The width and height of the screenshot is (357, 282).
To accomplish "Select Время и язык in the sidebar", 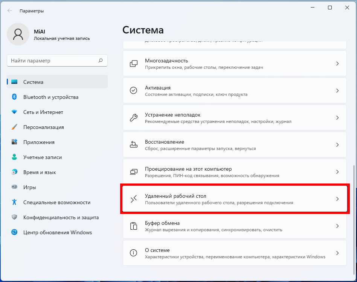I will coord(40,172).
